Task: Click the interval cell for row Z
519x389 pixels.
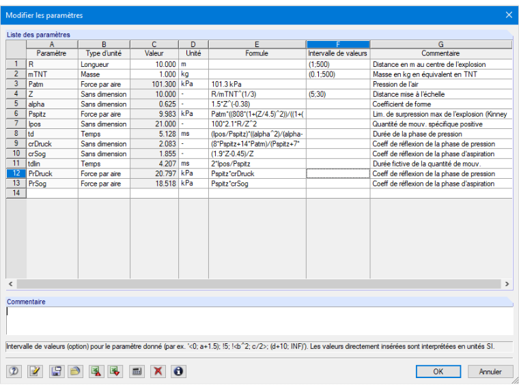Action: coord(338,94)
